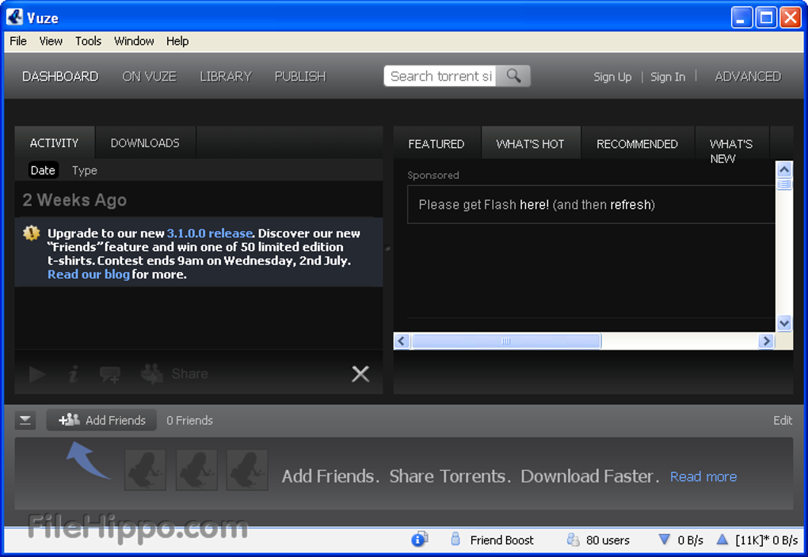Click the horizontal scrollbar thumb
Viewport: 808px width, 557px height.
pos(506,341)
